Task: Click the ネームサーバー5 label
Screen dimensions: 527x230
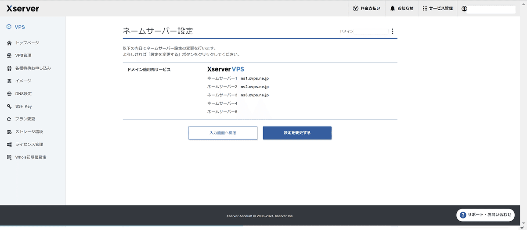Action: 222,112
